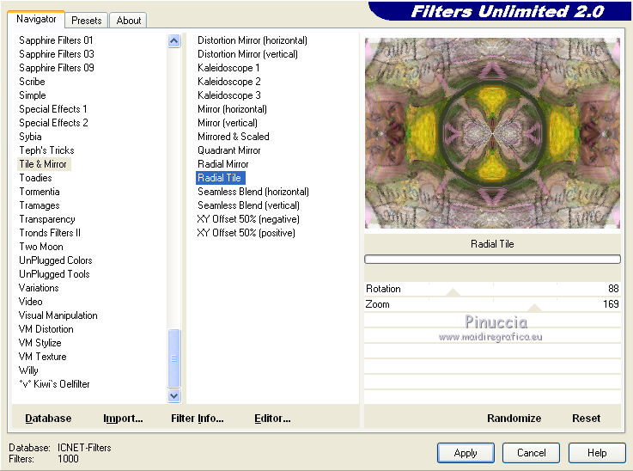Adjust the Rotation slider handle
Viewport: 633px width, 471px height.
pos(453,292)
